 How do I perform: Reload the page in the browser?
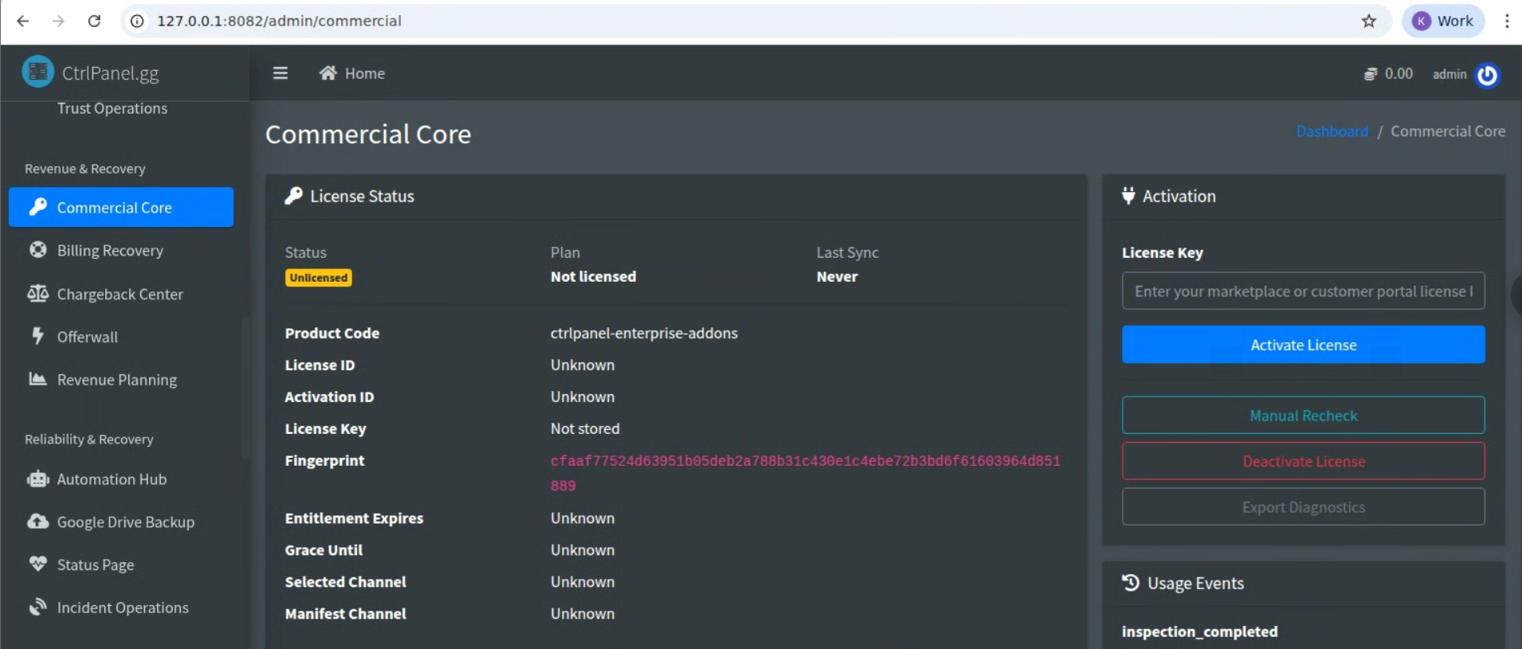pos(94,21)
